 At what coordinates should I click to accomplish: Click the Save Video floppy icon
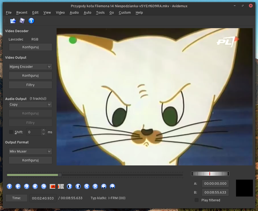coord(22,21)
